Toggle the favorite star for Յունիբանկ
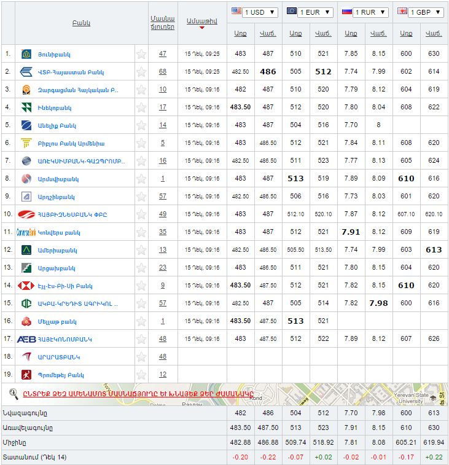The image size is (449, 465). pos(141,54)
